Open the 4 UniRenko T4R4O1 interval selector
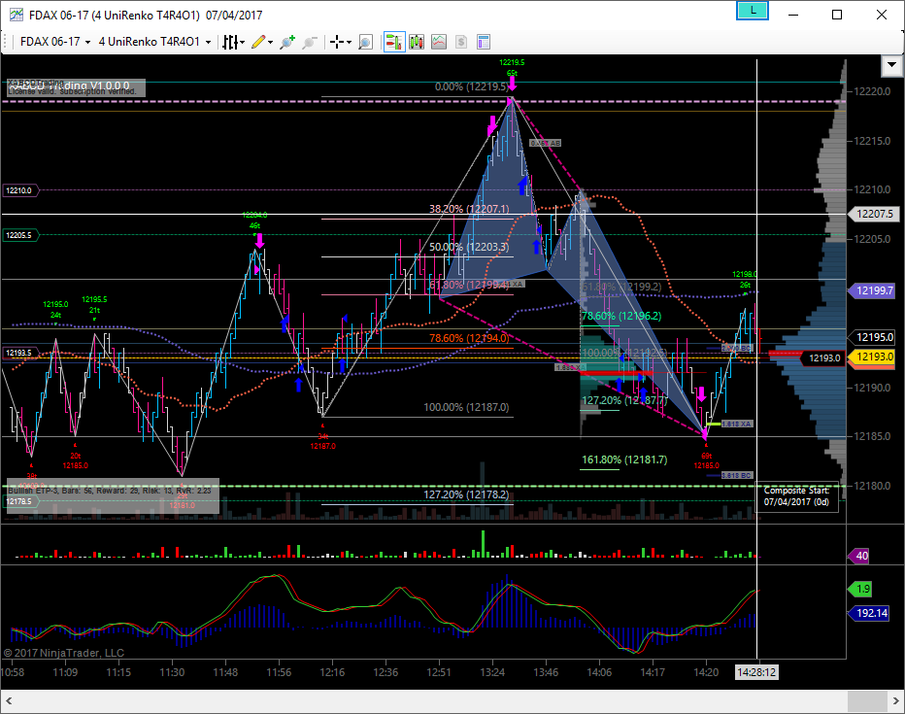 pos(154,42)
